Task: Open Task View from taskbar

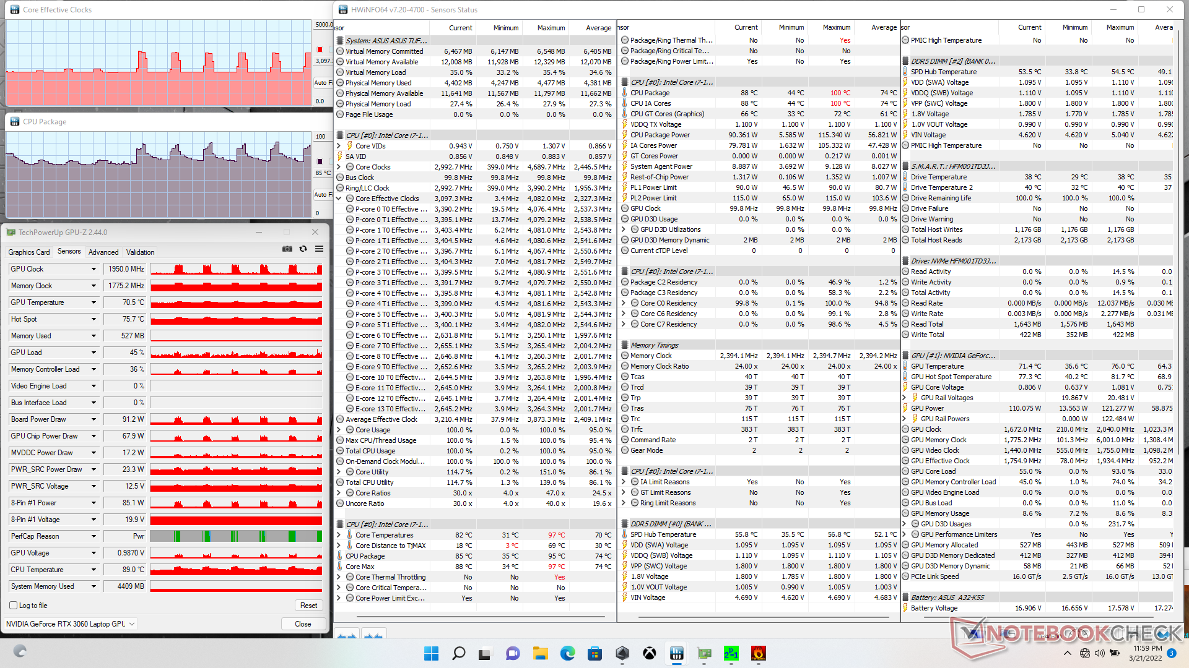Action: 485,653
